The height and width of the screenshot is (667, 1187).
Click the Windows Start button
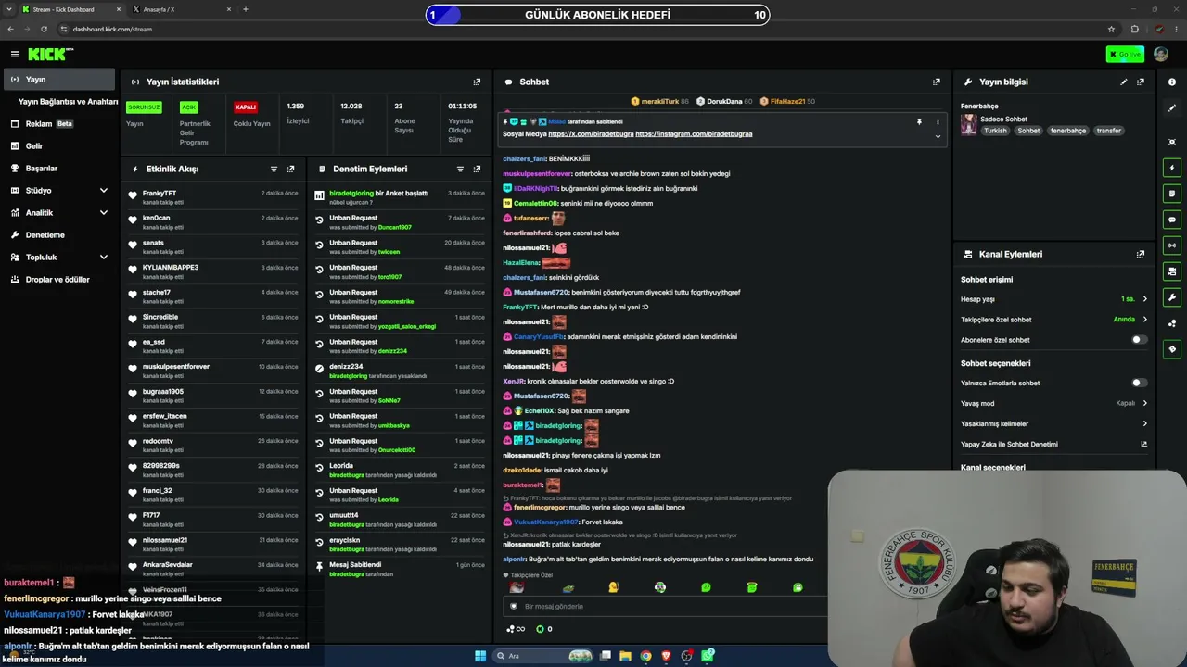[x=480, y=656]
